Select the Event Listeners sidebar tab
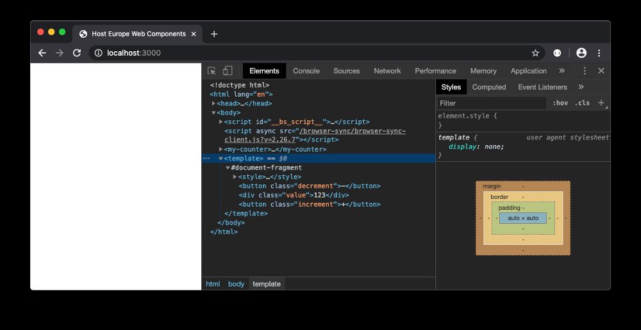 542,87
